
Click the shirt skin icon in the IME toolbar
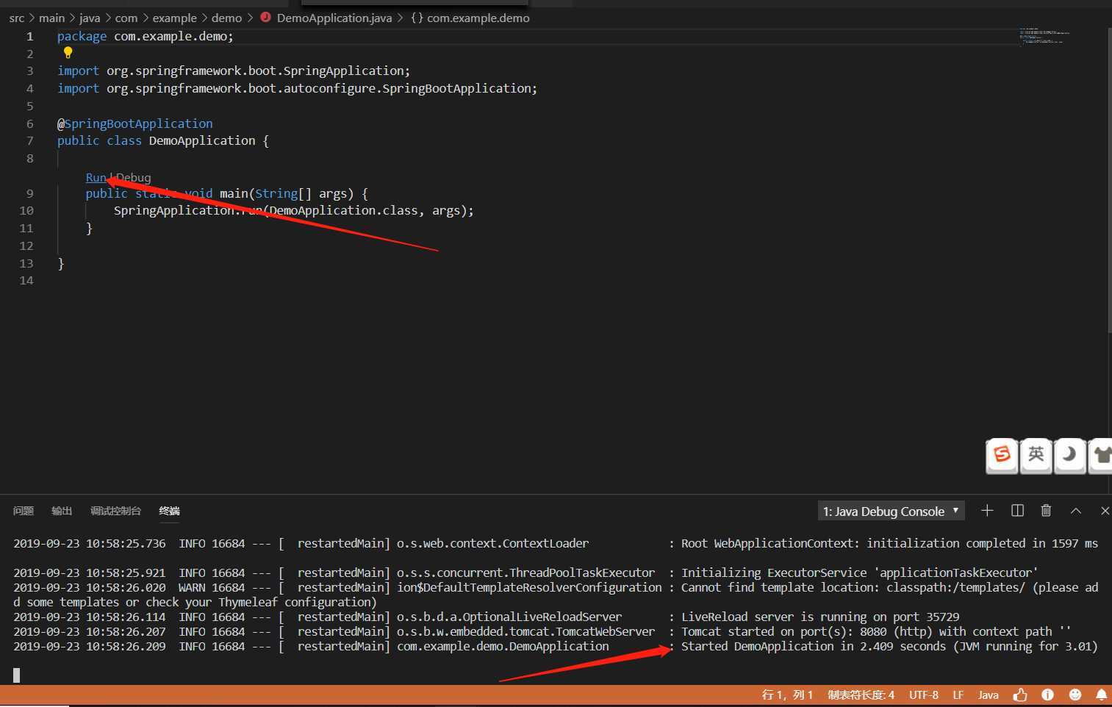pos(1101,456)
